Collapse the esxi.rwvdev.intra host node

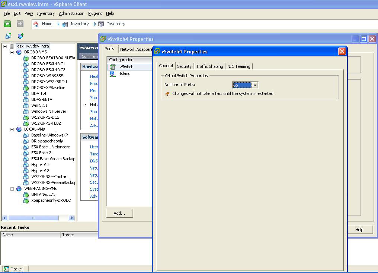tap(5, 46)
